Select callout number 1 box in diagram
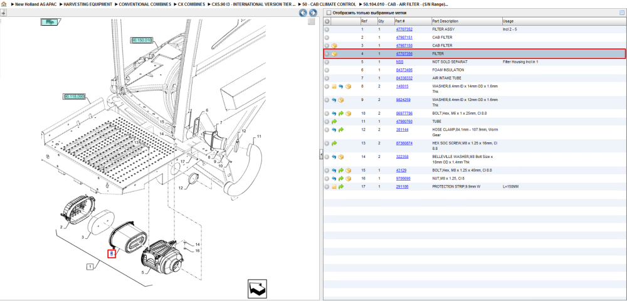 [91, 266]
